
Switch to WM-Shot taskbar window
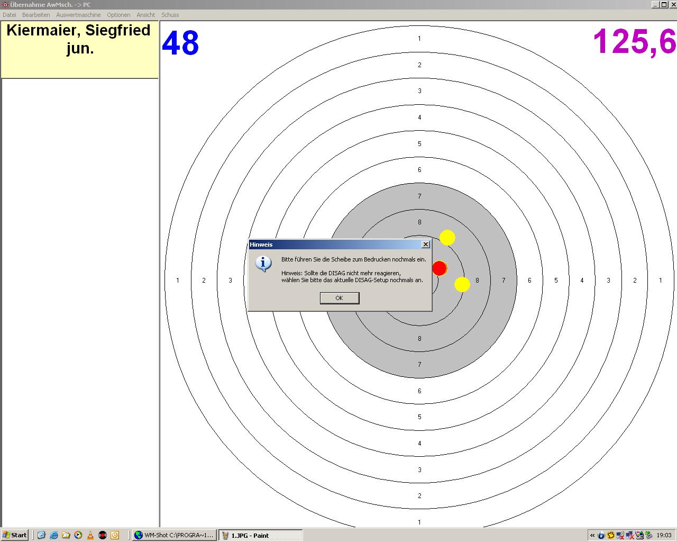pos(175,535)
